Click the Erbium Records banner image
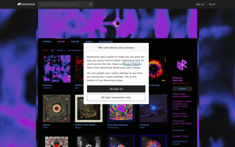The height and width of the screenshot is (147, 235). 117,24
